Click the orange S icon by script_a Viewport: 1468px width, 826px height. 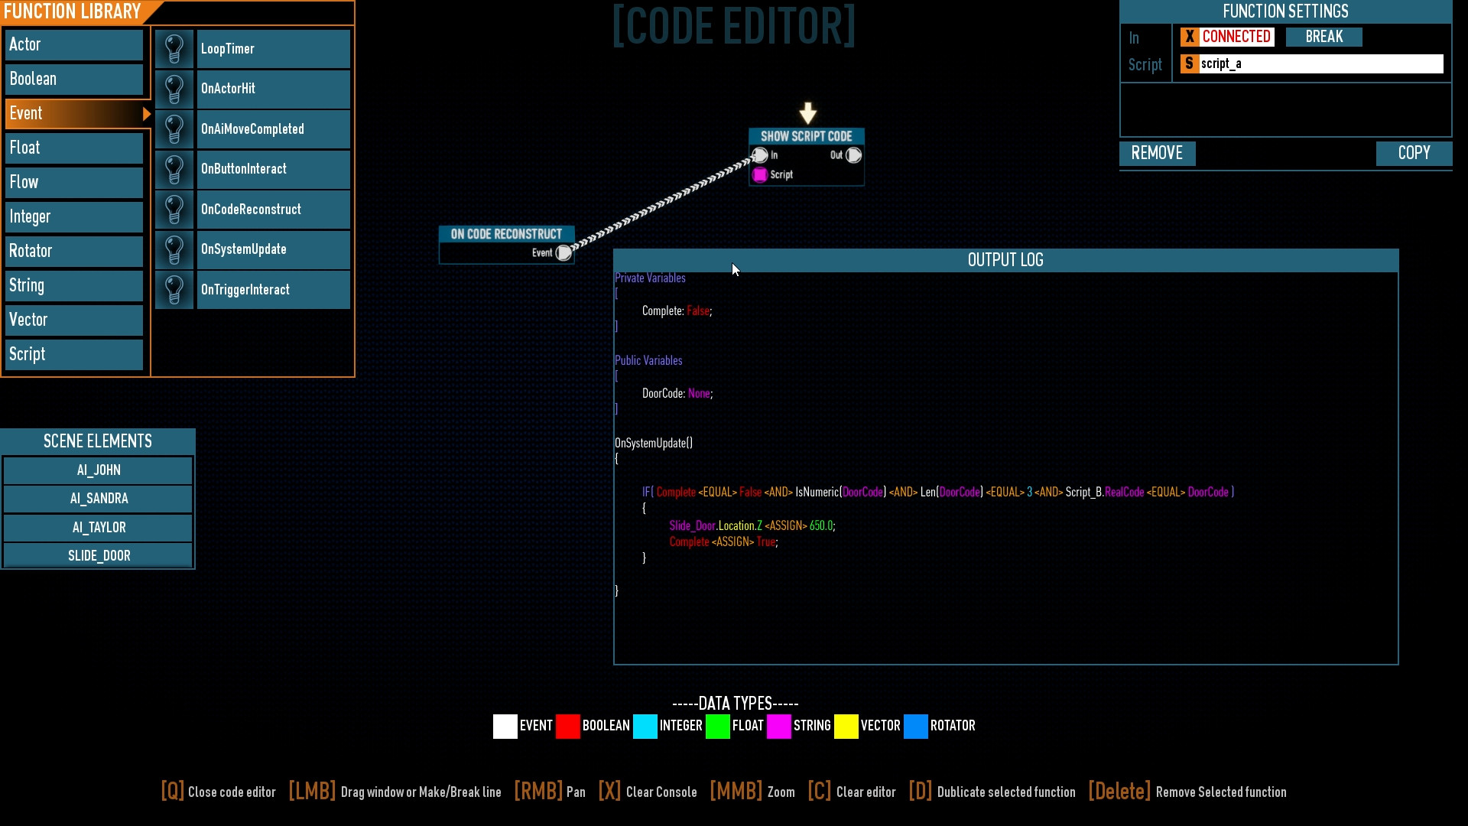[x=1189, y=63]
